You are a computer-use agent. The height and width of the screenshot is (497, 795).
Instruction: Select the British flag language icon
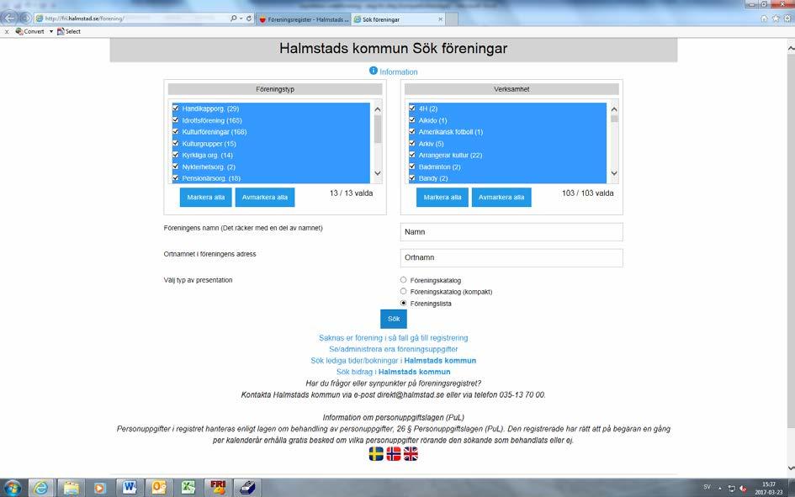(x=411, y=453)
